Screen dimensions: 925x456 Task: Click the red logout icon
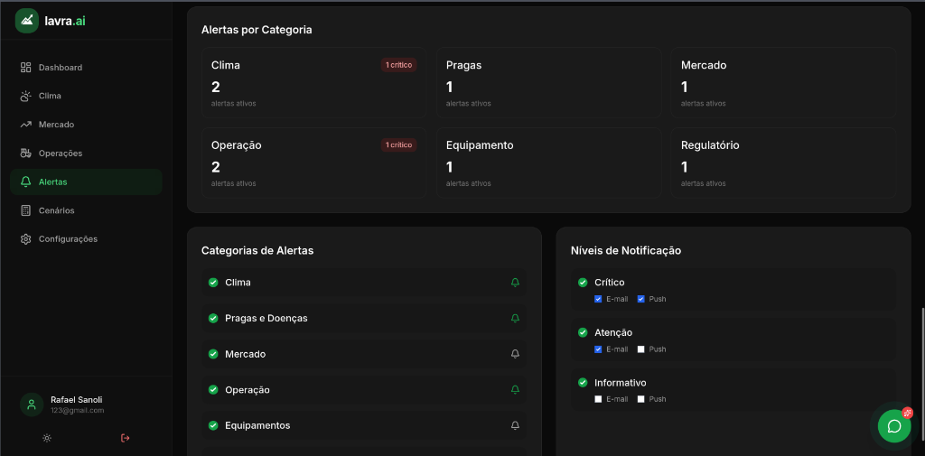(125, 438)
